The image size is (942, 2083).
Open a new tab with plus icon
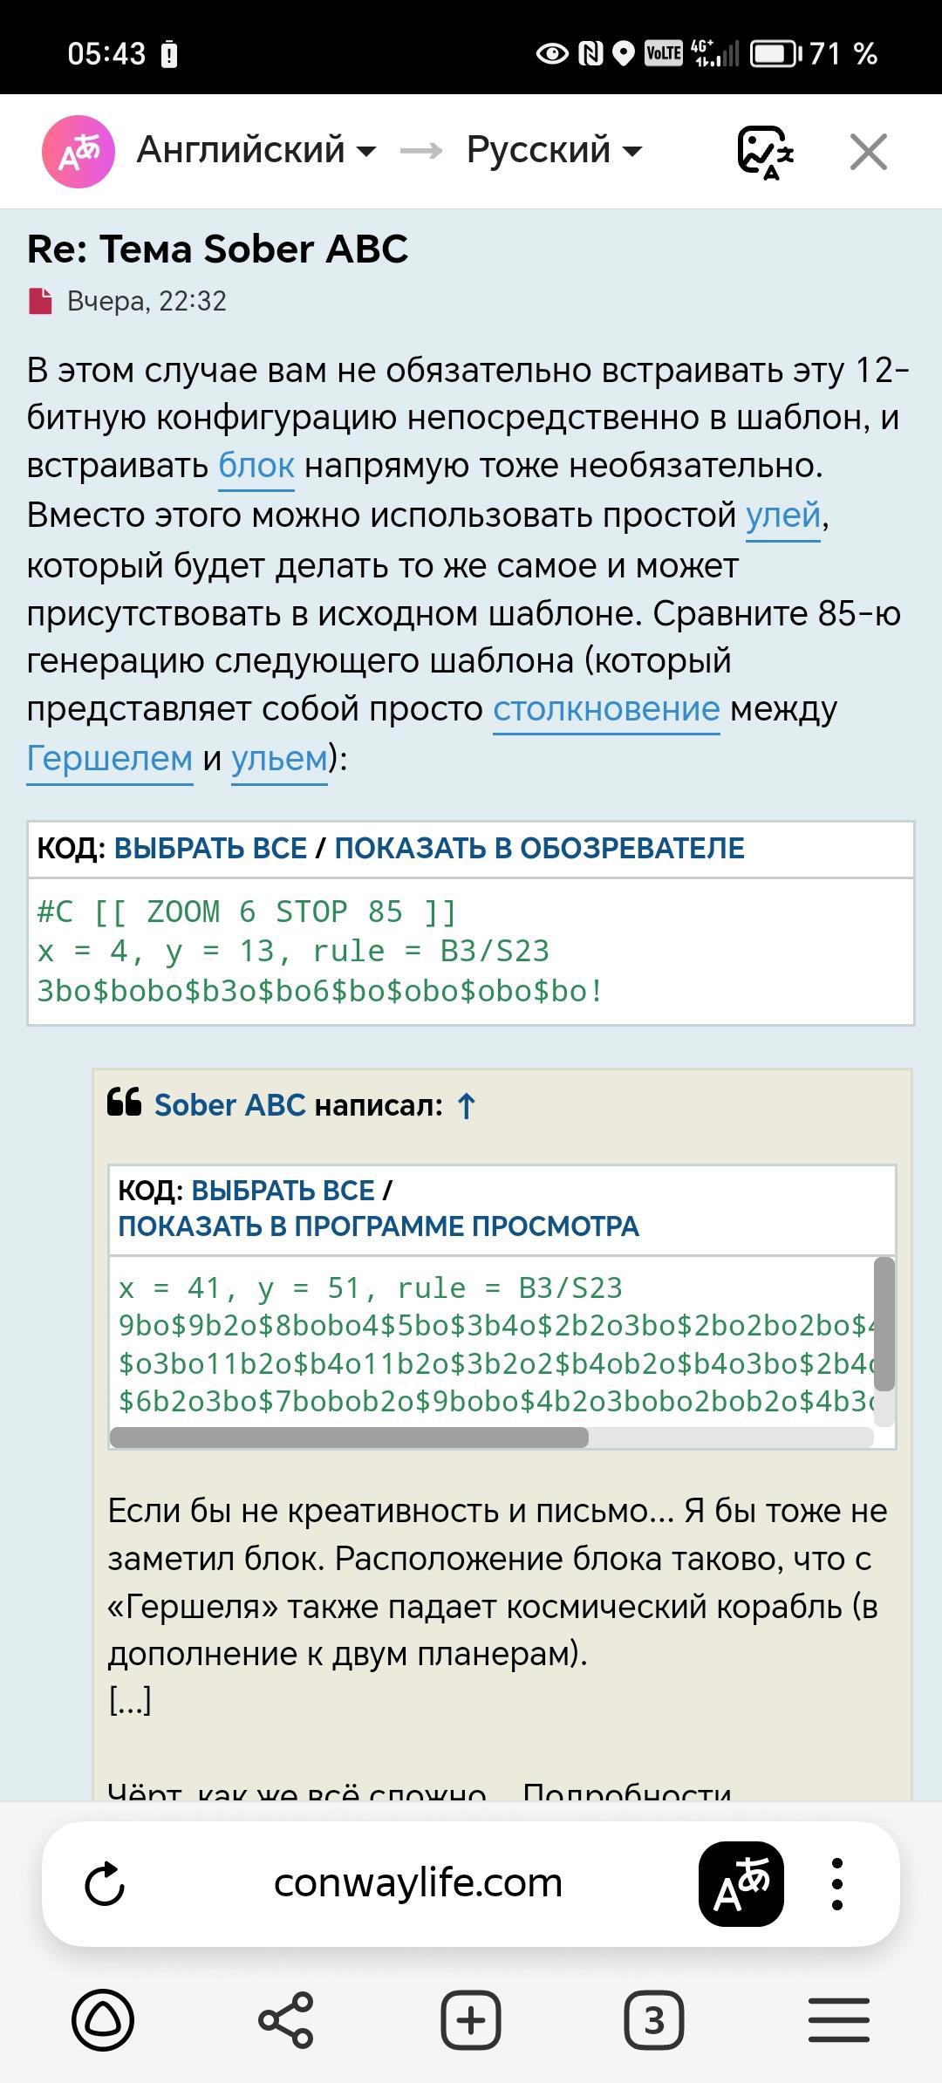click(x=471, y=2020)
